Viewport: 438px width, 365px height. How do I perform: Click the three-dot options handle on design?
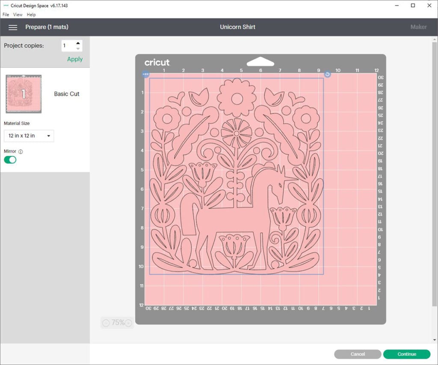click(145, 74)
